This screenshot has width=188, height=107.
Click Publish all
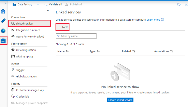73,4
